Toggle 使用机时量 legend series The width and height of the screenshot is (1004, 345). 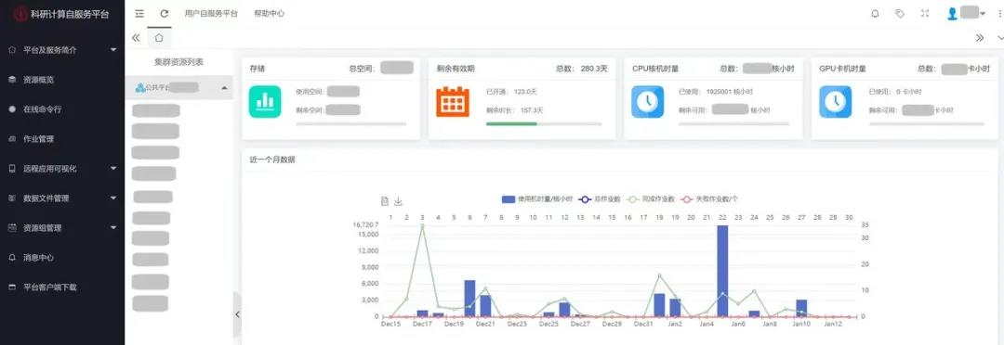click(537, 199)
